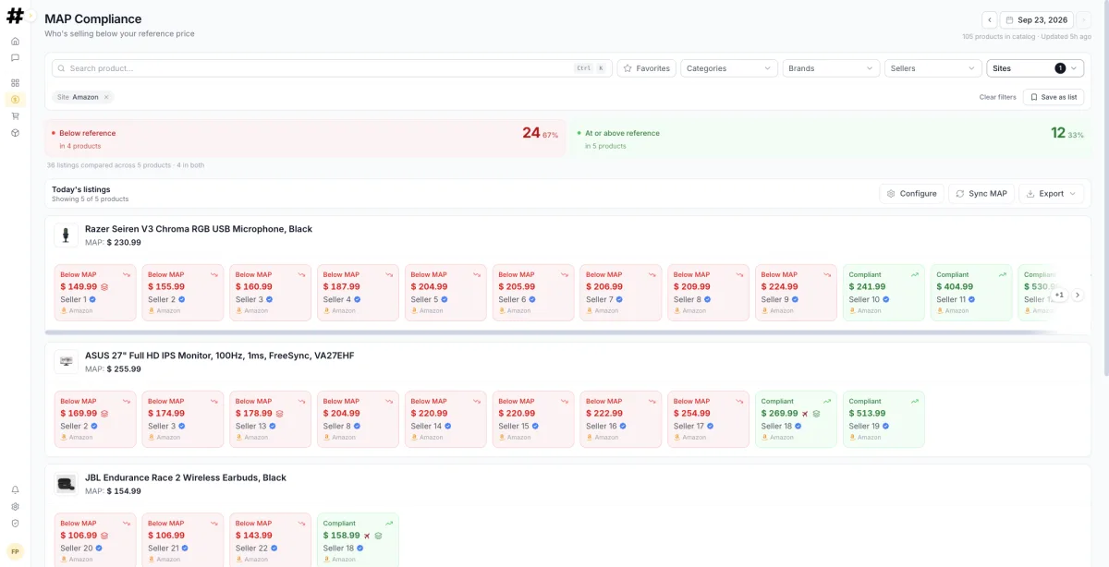Screen dimensions: 1109x567
Task: Open Seller 14 listing at $ 220.99
Action: (445, 419)
